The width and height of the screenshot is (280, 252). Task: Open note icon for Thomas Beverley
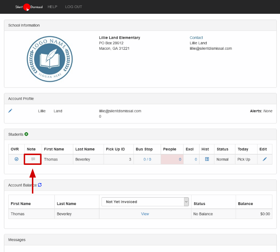point(33,159)
